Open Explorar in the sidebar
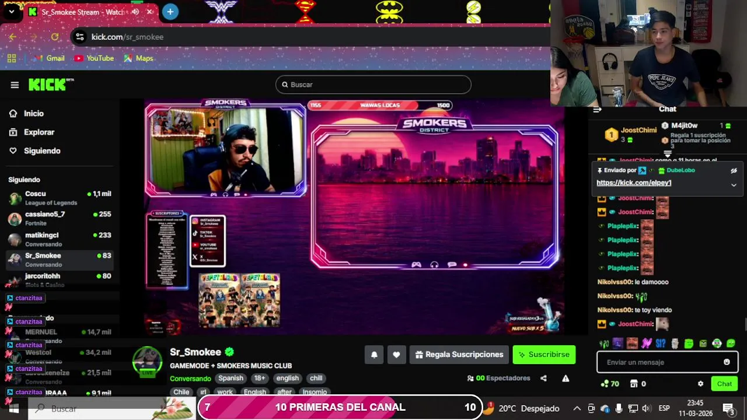Screen dimensions: 747x420 point(39,132)
